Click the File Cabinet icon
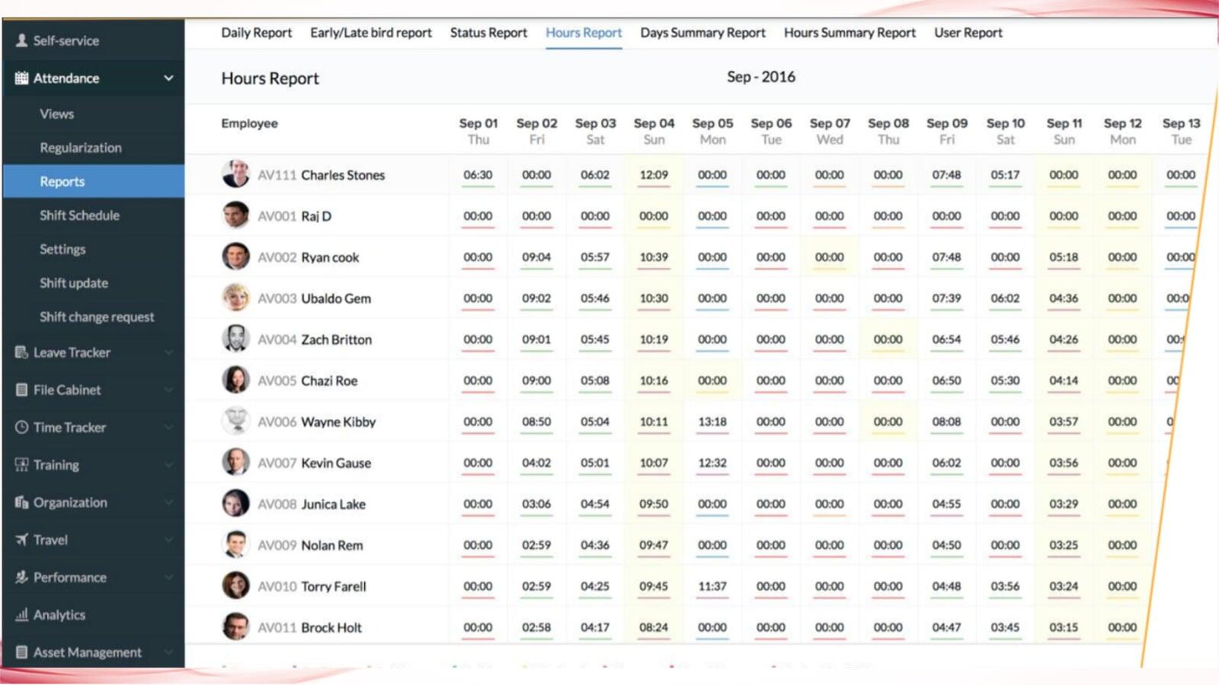The image size is (1219, 685). coord(21,390)
